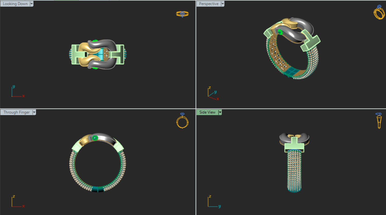Click the ring orientation icon in Looking Down viewport
The width and height of the screenshot is (386, 215).
[182, 14]
